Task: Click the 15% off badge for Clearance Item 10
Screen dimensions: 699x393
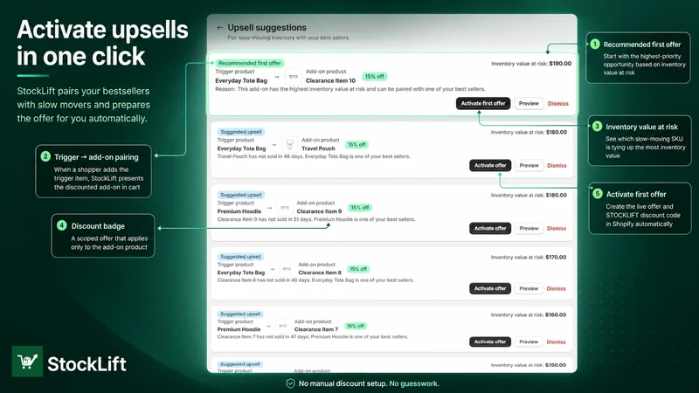Action: pos(375,77)
